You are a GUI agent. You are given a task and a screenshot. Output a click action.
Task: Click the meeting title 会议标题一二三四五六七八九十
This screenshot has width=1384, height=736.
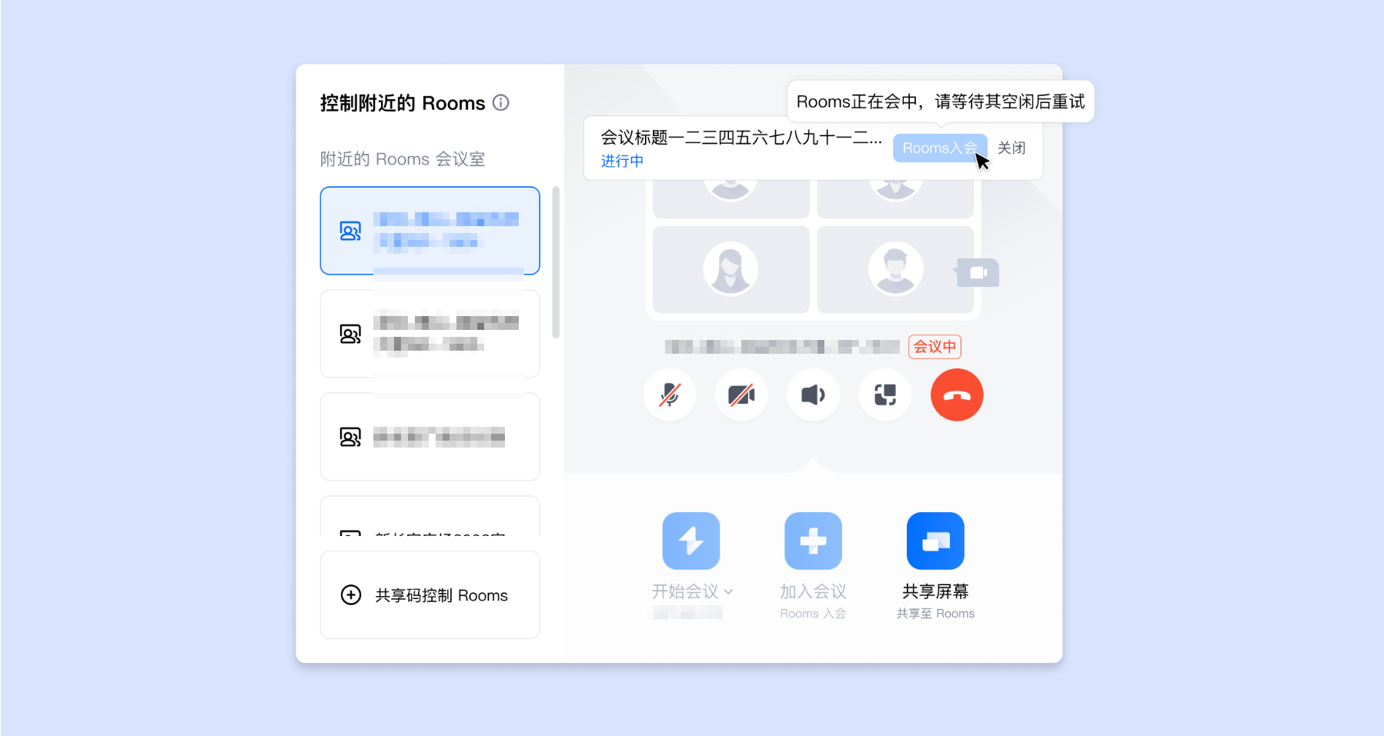tap(741, 138)
